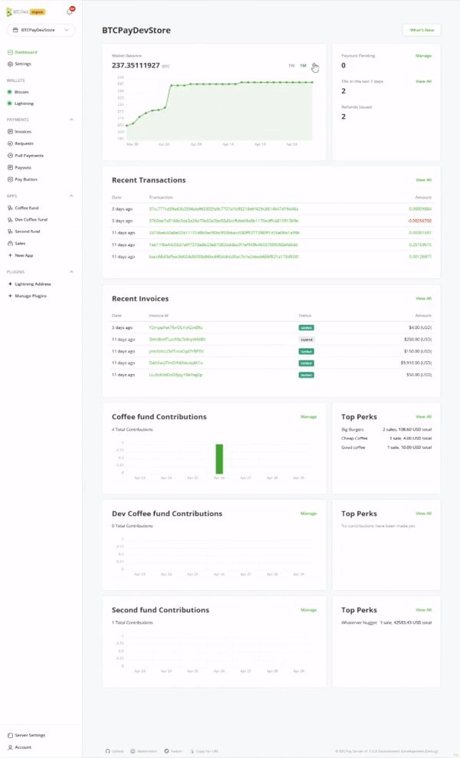Image resolution: width=460 pixels, height=758 pixels.
Task: Click the New App plus icon
Action: (x=10, y=255)
